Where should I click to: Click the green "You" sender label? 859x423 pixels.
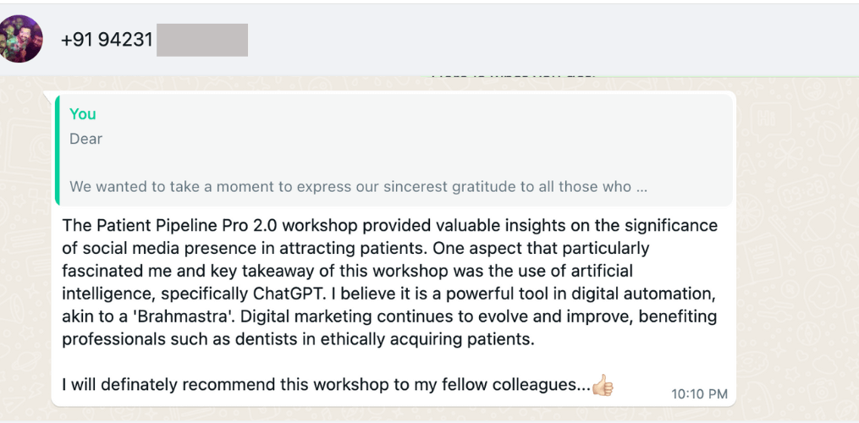pos(83,114)
